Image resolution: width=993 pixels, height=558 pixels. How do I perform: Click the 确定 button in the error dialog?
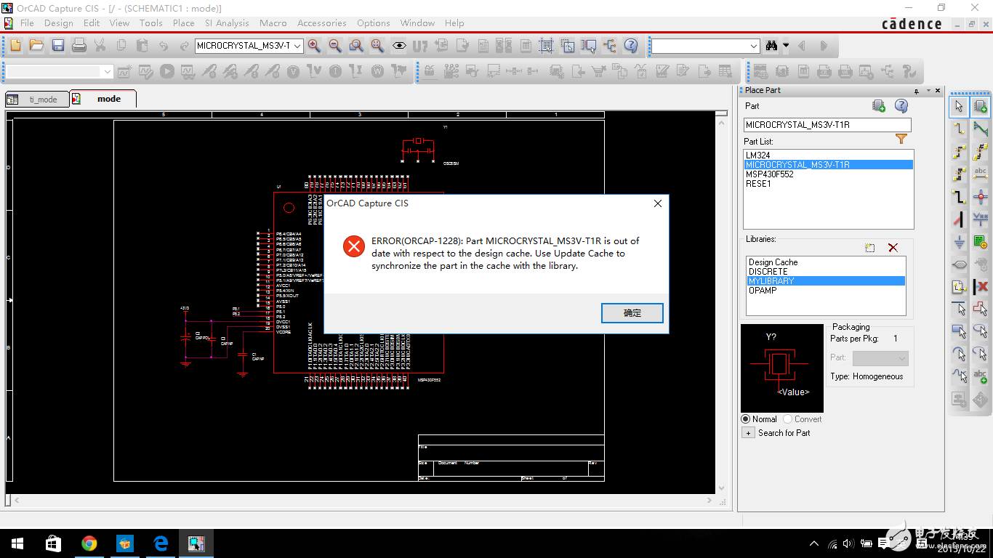pos(631,312)
